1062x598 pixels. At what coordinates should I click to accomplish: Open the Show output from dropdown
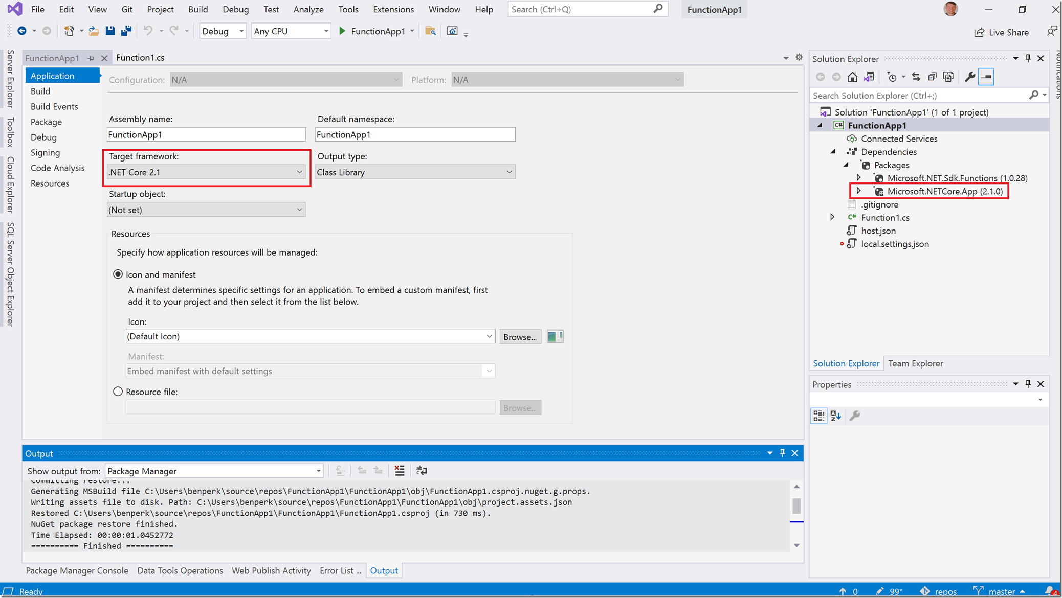[214, 471]
